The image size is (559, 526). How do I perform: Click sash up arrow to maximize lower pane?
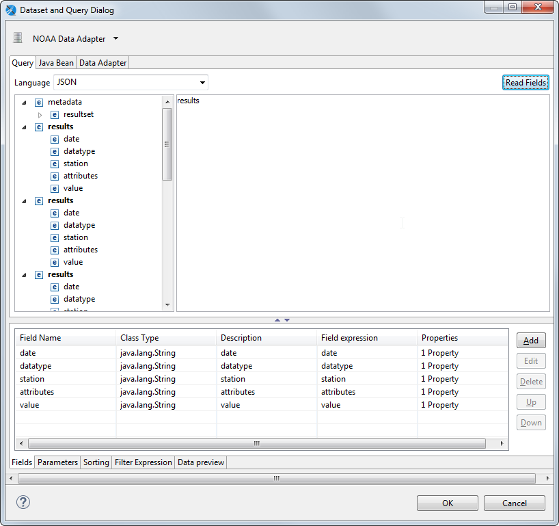tap(277, 320)
